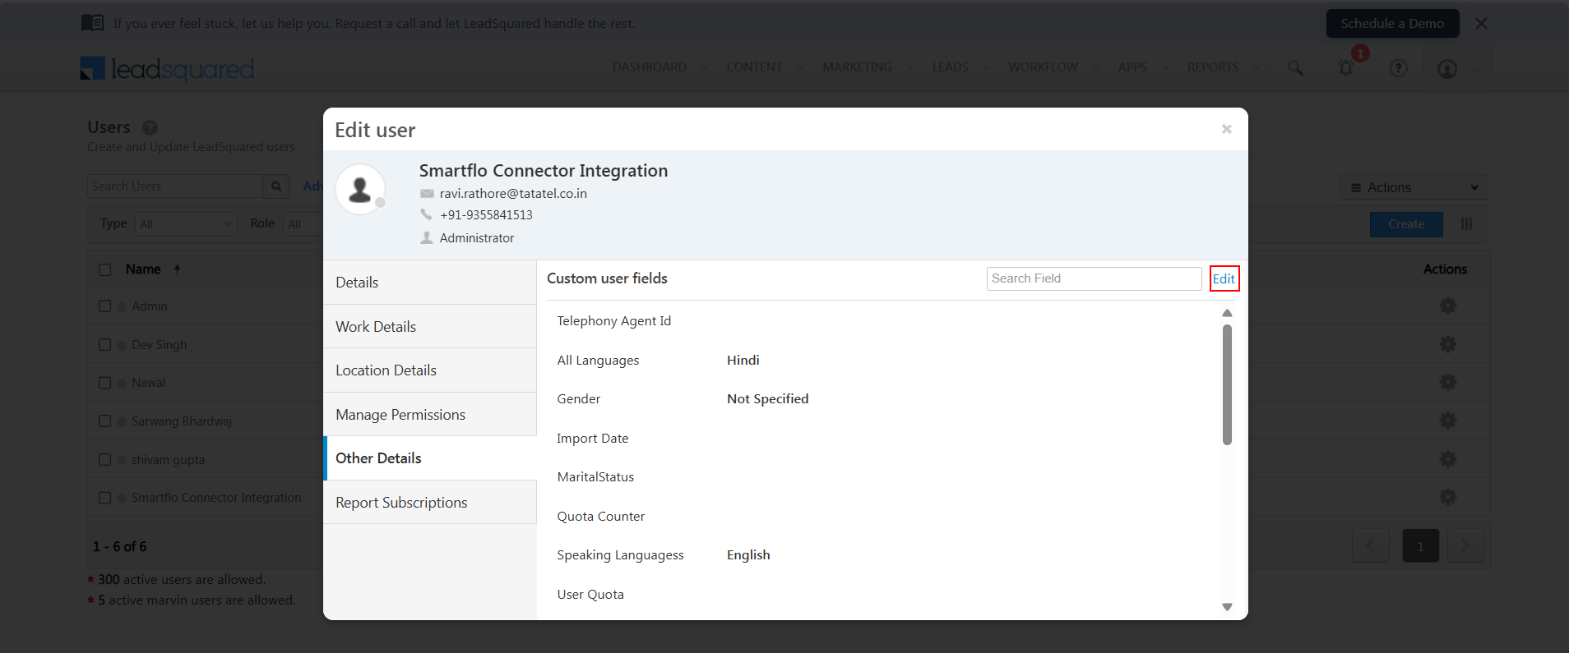Open gear actions for Smartflo Connector row
The image size is (1569, 653).
[x=1447, y=497]
